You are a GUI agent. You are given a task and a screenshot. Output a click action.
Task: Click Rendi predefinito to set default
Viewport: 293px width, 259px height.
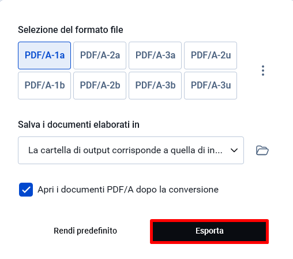(85, 231)
